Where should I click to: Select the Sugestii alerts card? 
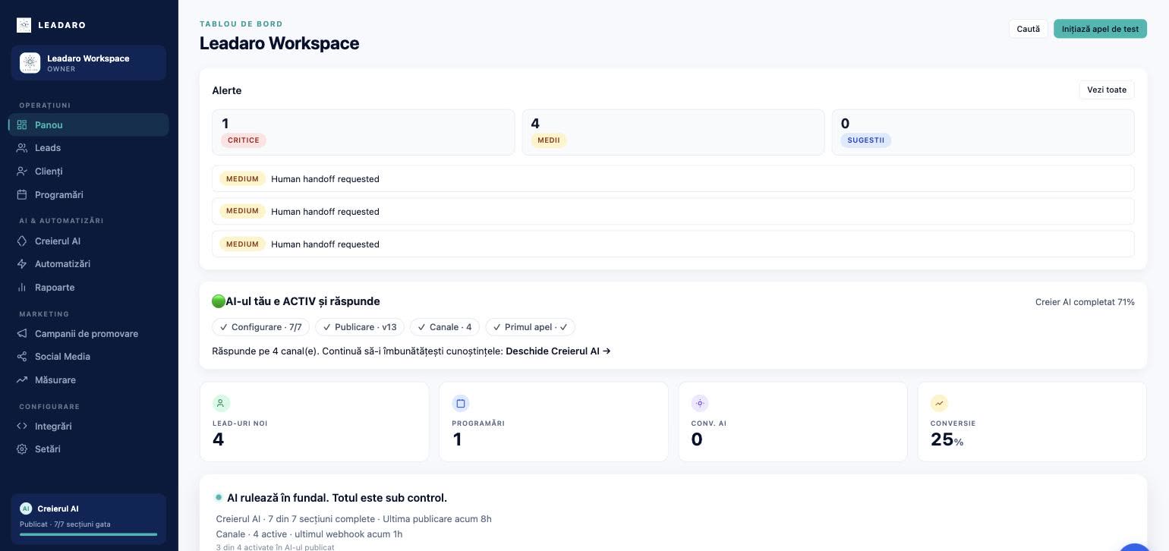coord(983,132)
